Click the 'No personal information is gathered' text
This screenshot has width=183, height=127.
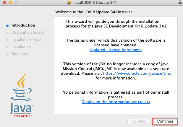click(x=116, y=95)
